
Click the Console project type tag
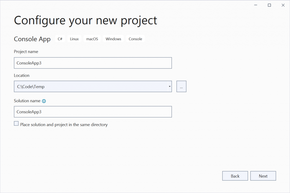click(135, 39)
